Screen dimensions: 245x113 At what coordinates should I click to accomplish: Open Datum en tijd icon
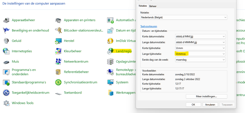110,30
